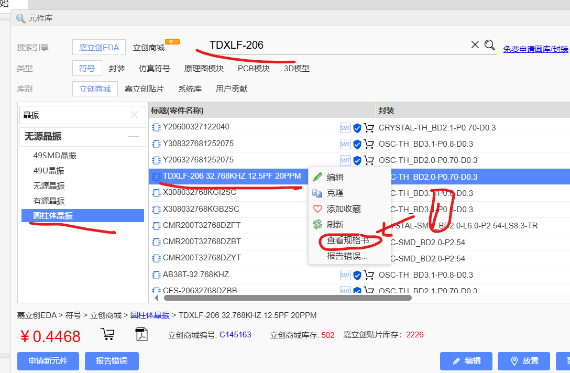Click cart icon on Y308327681252075 row
The width and height of the screenshot is (570, 373).
coord(369,144)
